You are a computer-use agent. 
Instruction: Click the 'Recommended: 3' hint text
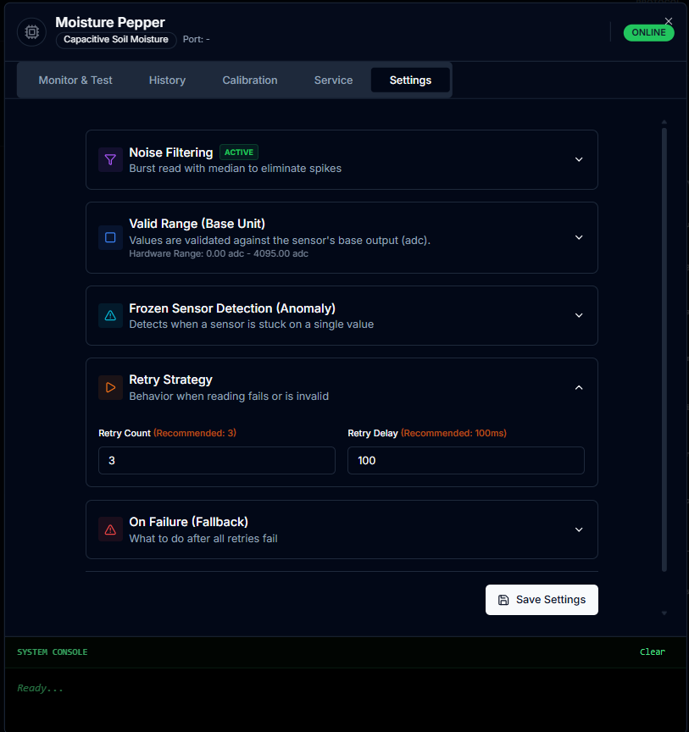[x=195, y=433]
